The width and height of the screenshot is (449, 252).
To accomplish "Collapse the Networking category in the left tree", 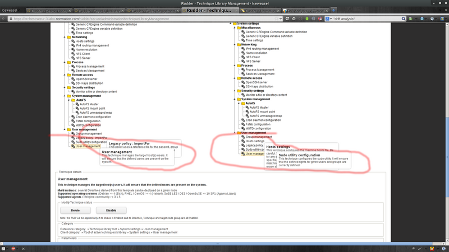I will [x=65, y=37].
